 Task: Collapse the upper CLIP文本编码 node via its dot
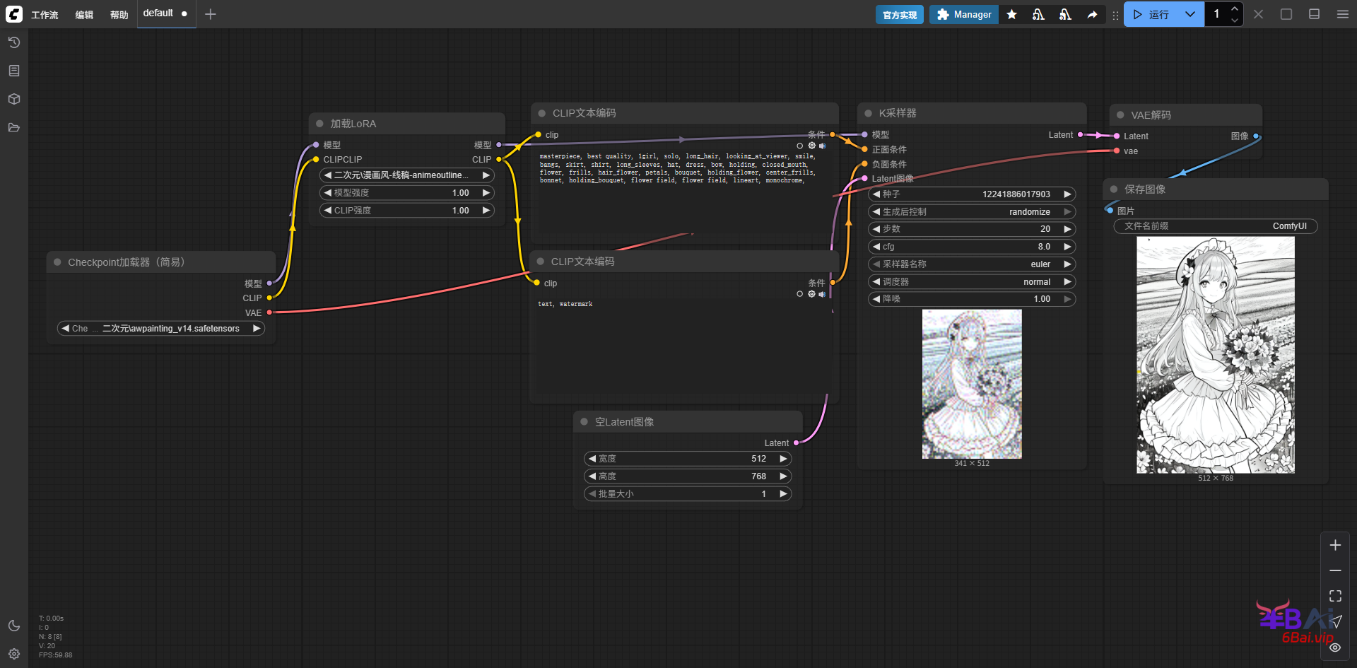point(542,113)
